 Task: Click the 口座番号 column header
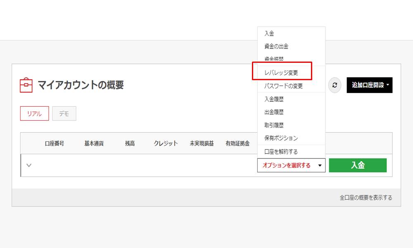point(55,143)
